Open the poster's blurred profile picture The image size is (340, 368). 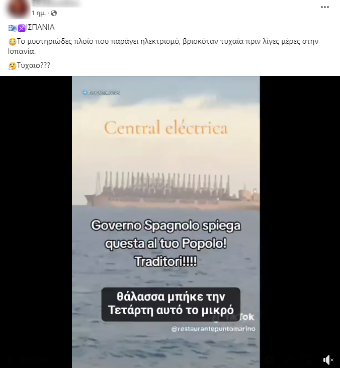pos(18,9)
